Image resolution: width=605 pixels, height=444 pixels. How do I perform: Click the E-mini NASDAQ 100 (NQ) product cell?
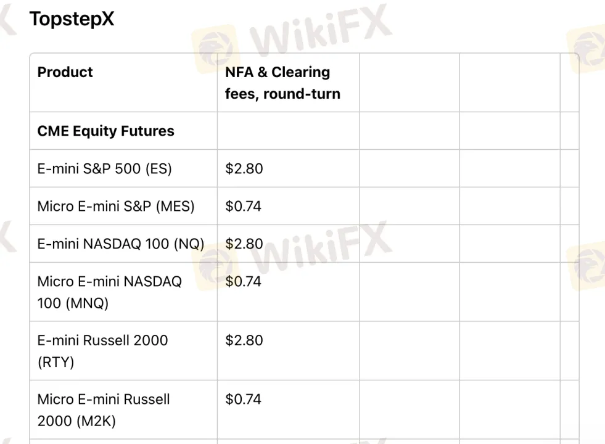point(120,244)
